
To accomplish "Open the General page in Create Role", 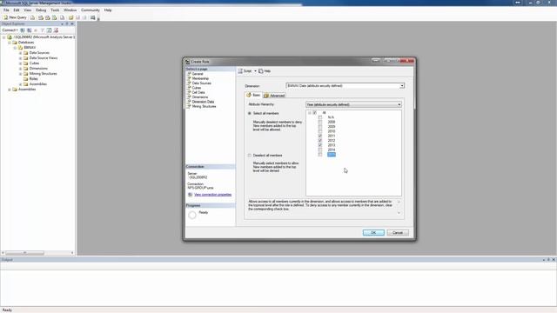I will [198, 74].
